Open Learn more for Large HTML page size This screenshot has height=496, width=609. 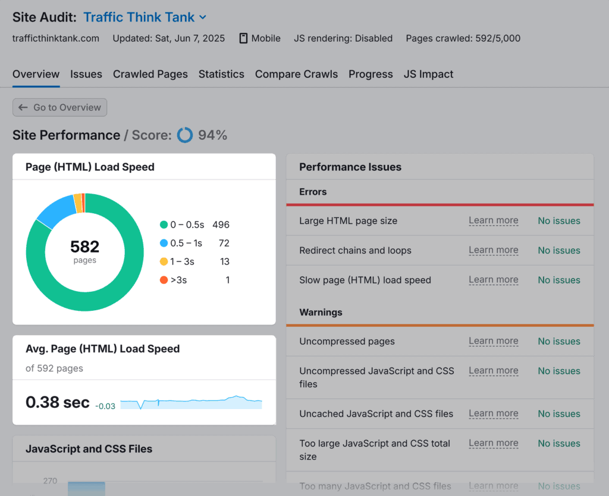click(493, 220)
